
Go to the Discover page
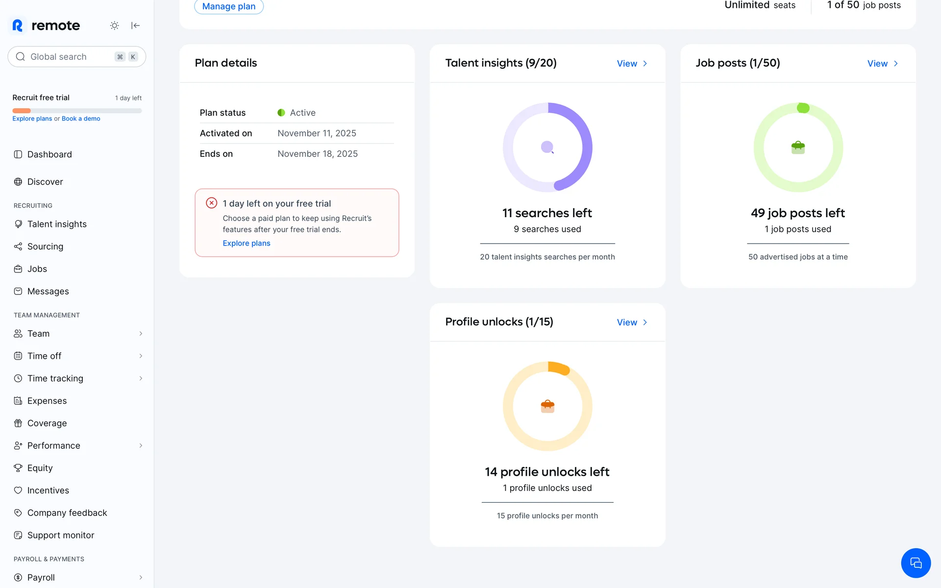pos(45,182)
